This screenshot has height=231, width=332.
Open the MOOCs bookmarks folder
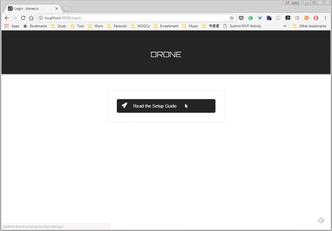140,26
